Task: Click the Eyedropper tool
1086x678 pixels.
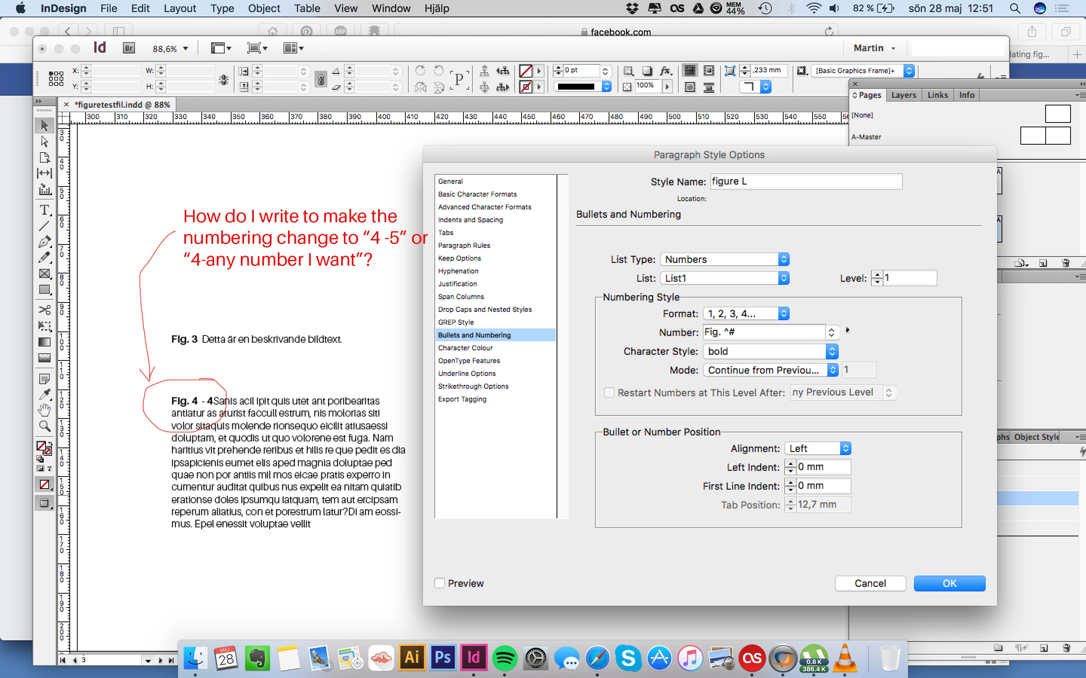Action: pyautogui.click(x=44, y=394)
